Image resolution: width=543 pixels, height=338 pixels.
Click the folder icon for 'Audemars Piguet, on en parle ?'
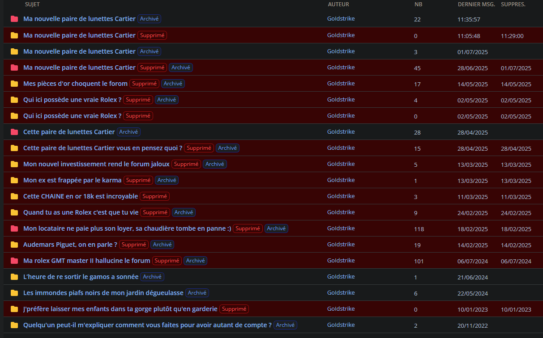click(14, 245)
